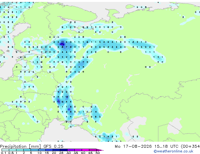Click the 30–35 mm purple legend swatch

71,150
